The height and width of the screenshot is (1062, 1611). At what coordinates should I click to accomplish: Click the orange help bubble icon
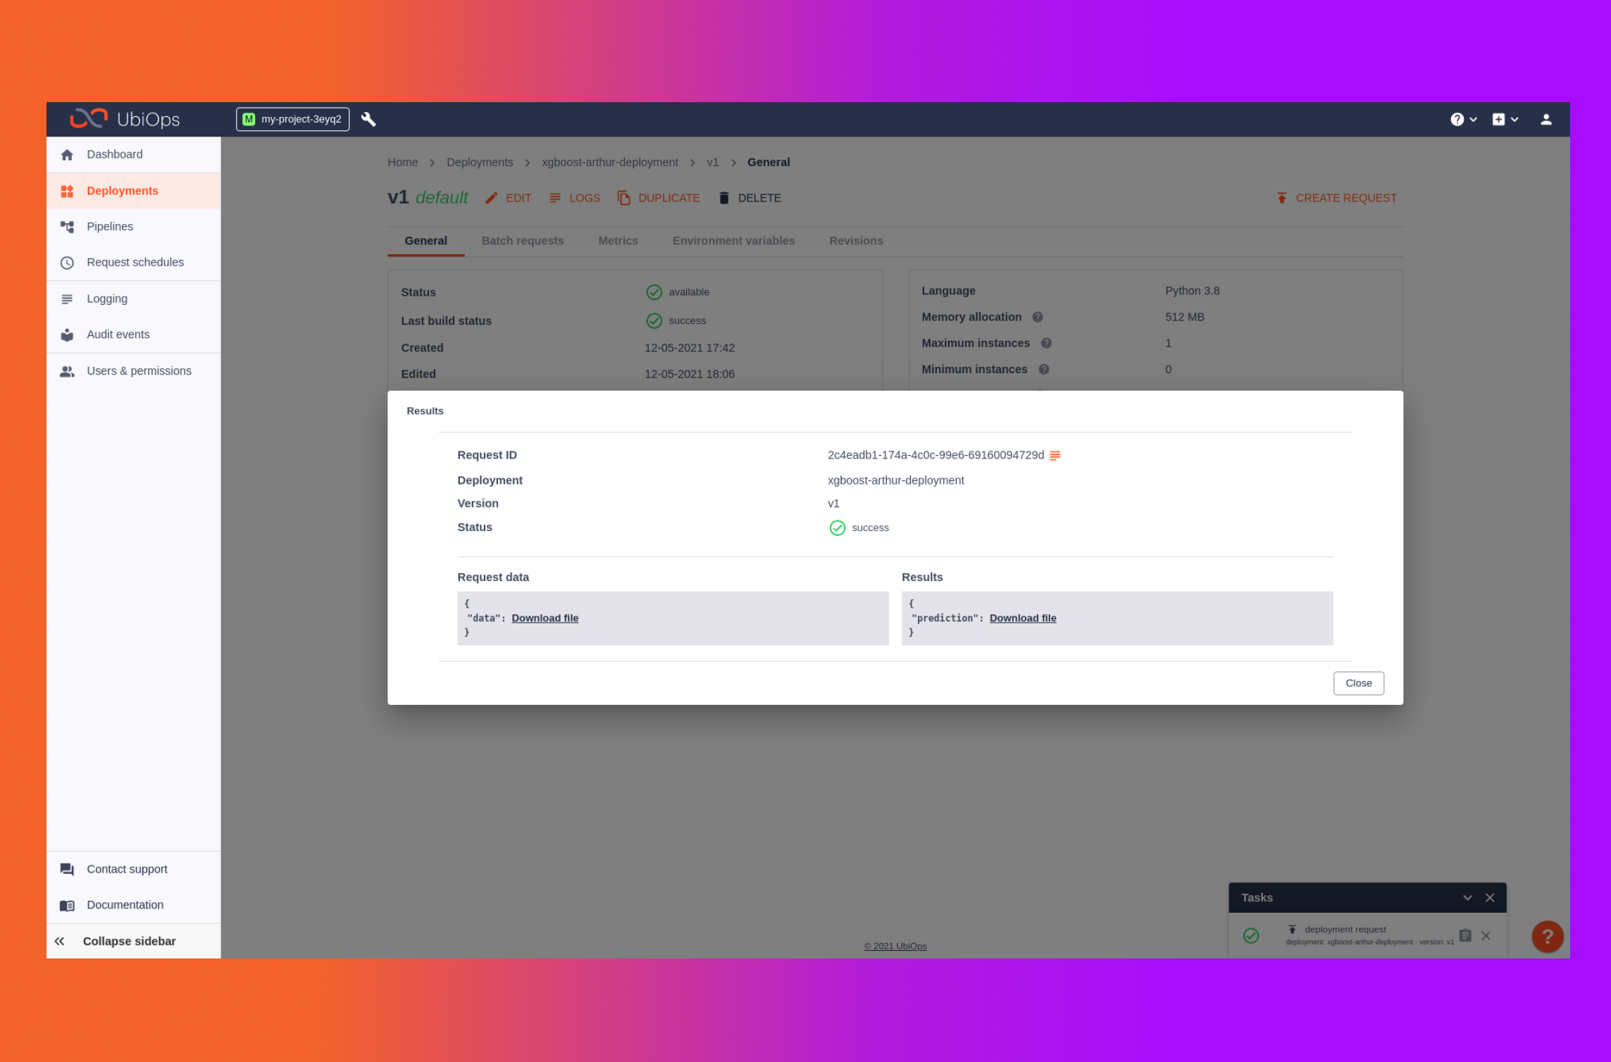tap(1547, 936)
